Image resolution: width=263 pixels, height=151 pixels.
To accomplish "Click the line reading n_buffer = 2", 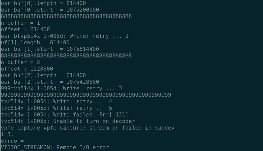I will point(20,62).
